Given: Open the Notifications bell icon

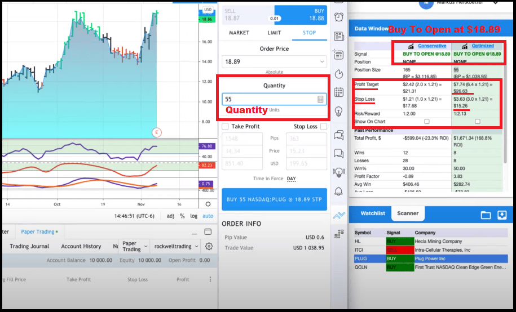Looking at the screenshot, I should pyautogui.click(x=338, y=191).
